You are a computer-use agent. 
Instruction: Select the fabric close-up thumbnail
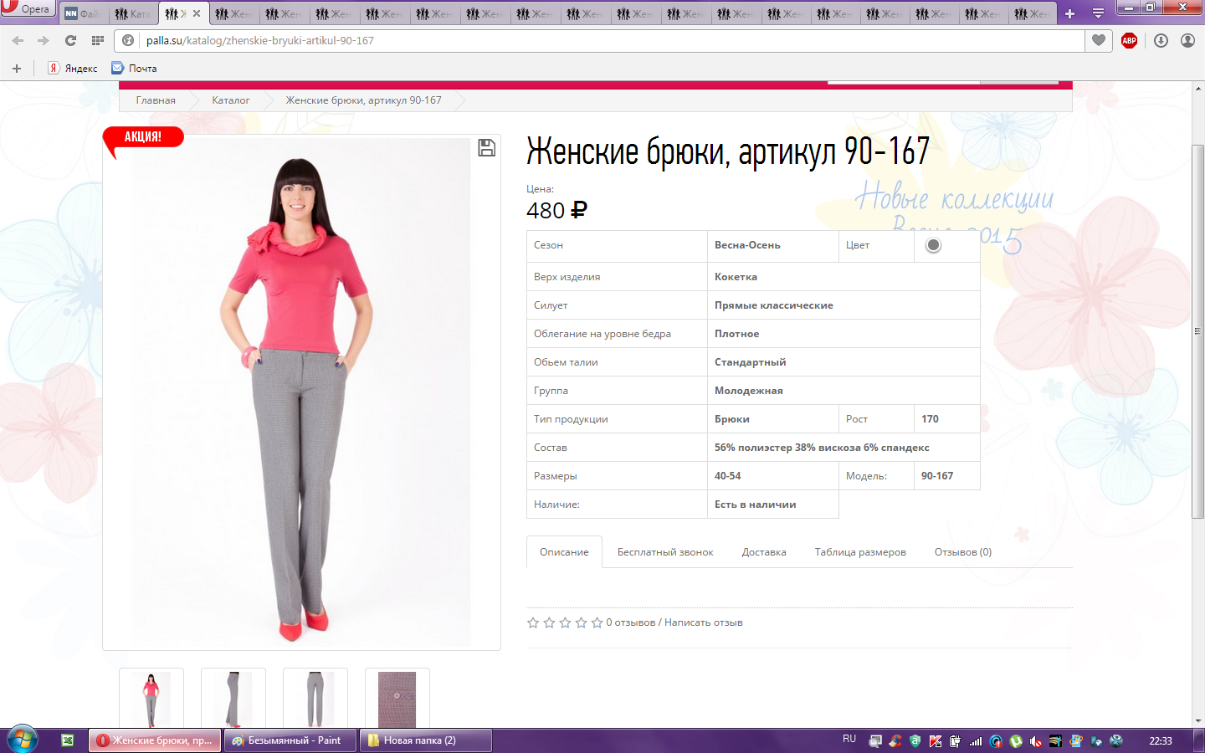coord(397,699)
